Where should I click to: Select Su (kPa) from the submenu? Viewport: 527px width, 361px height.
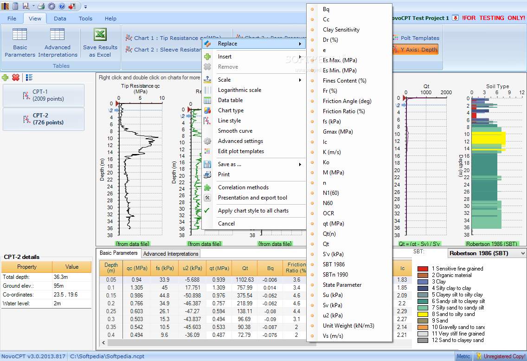click(x=349, y=295)
